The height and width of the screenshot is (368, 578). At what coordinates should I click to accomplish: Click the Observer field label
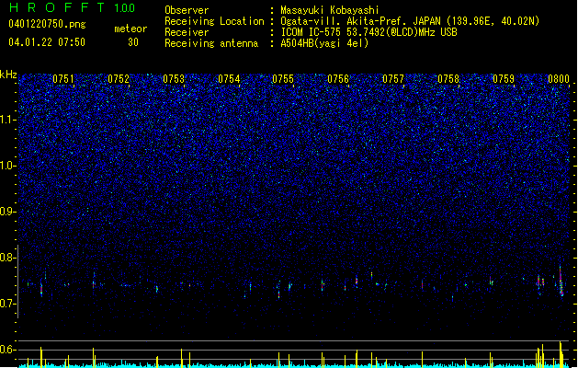pyautogui.click(x=187, y=10)
